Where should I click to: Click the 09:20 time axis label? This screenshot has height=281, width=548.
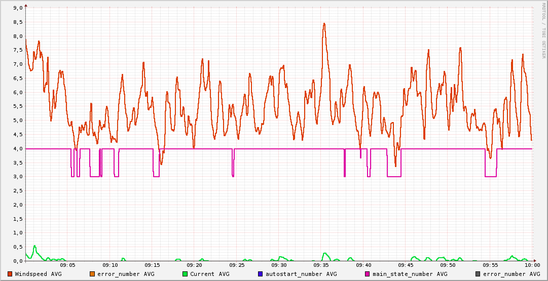click(195, 265)
